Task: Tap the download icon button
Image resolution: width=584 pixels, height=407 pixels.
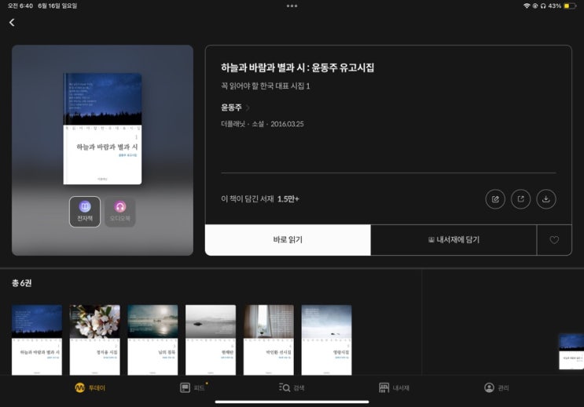Action: [x=546, y=199]
